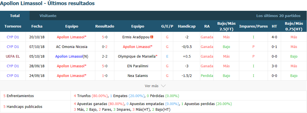Viewport: 307px width, 113px height.
Task: Click the Handicap column header
Action: point(187,26)
